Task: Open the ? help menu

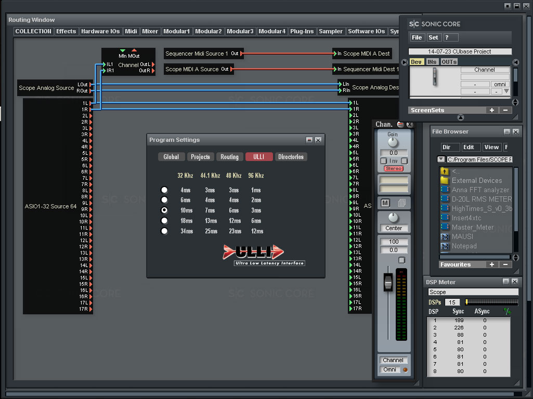Action: 451,37
